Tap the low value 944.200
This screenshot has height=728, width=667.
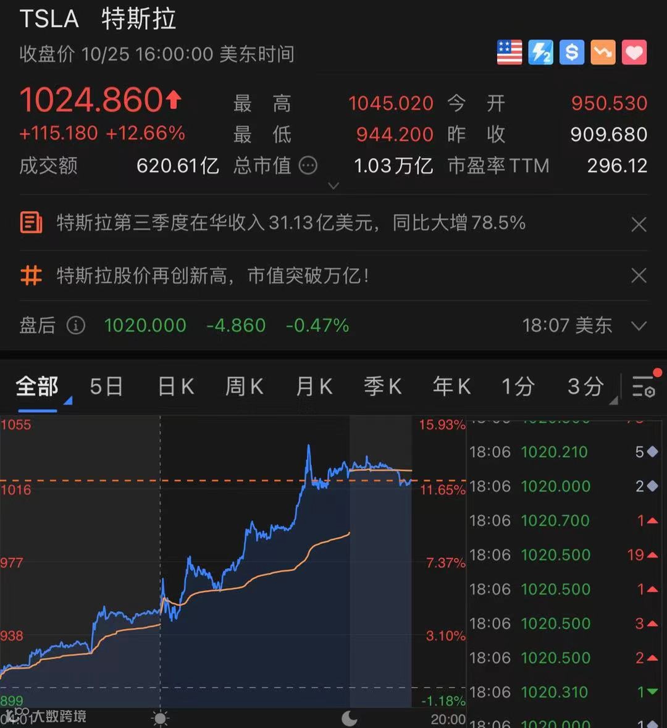394,134
